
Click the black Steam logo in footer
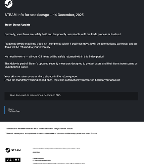click(x=8, y=150)
